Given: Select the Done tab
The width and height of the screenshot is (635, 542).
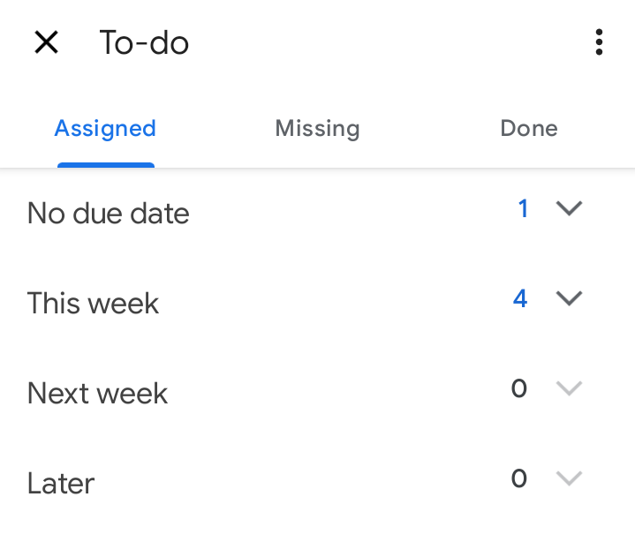Looking at the screenshot, I should click(529, 129).
